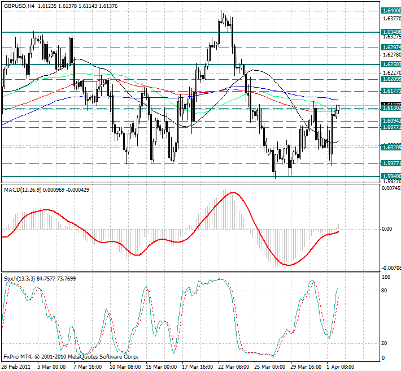Click the 1.6340 price level tag
The height and width of the screenshot is (371, 401).
tap(391, 32)
